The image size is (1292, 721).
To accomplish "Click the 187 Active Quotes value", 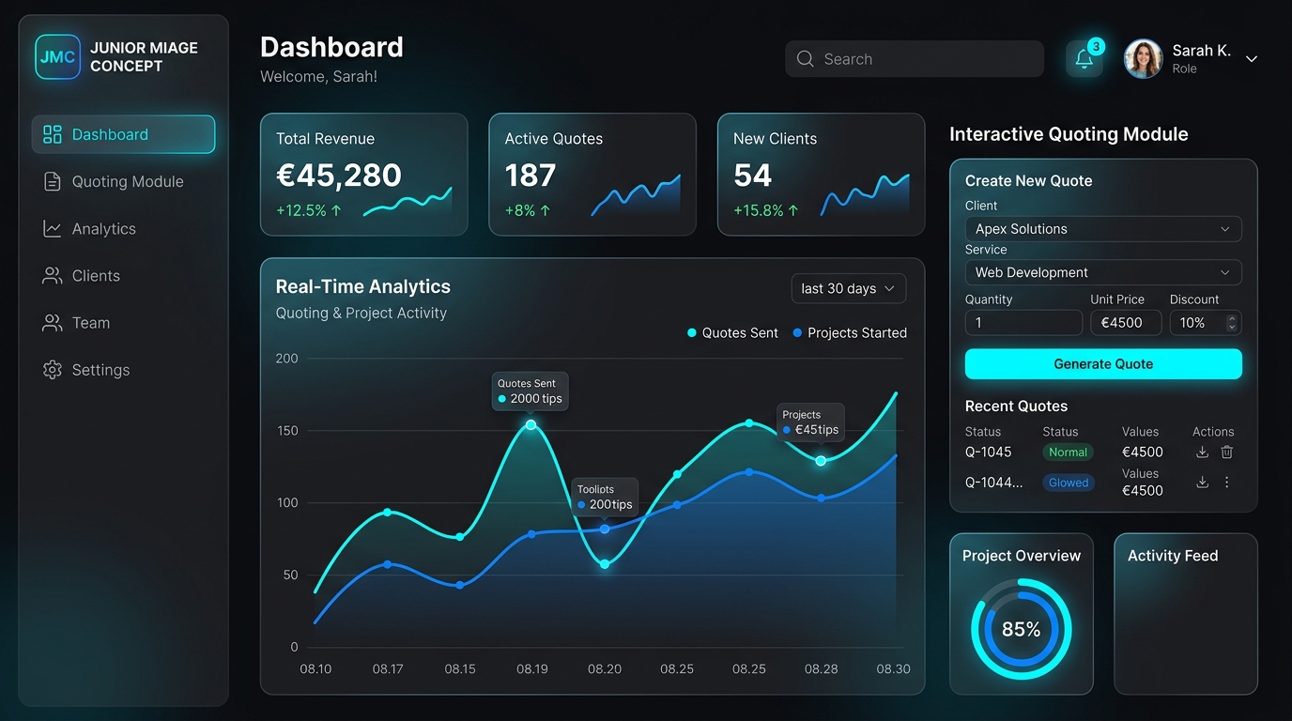I will [x=531, y=176].
